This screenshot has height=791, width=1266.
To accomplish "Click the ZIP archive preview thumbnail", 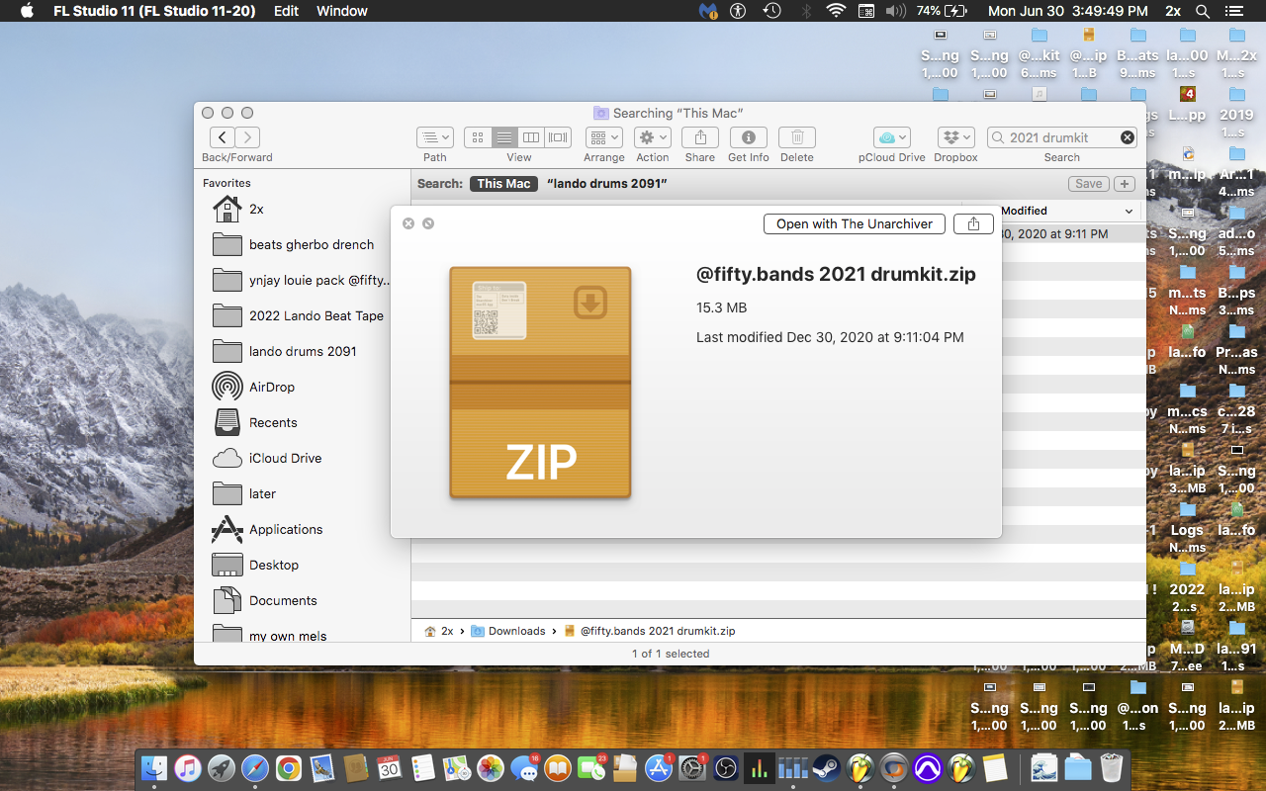I will 540,383.
